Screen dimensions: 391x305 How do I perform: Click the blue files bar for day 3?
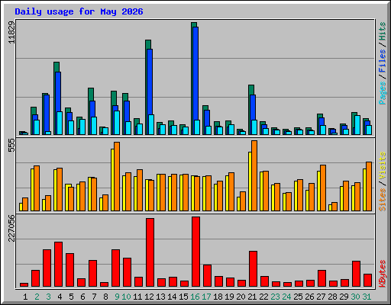(47, 113)
